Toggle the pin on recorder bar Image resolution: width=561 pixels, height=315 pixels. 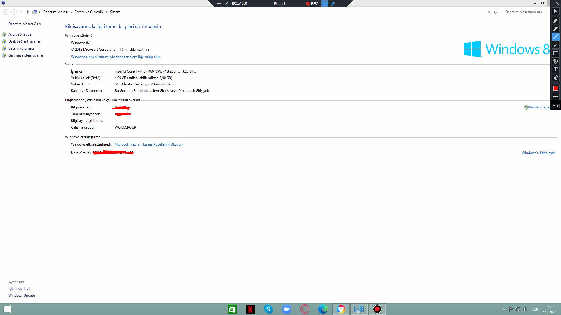226,4
